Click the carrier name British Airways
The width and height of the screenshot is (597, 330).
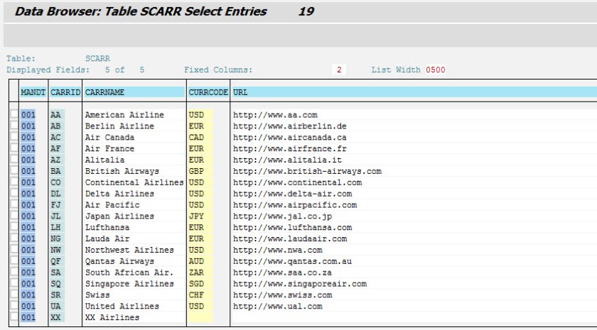(x=122, y=171)
